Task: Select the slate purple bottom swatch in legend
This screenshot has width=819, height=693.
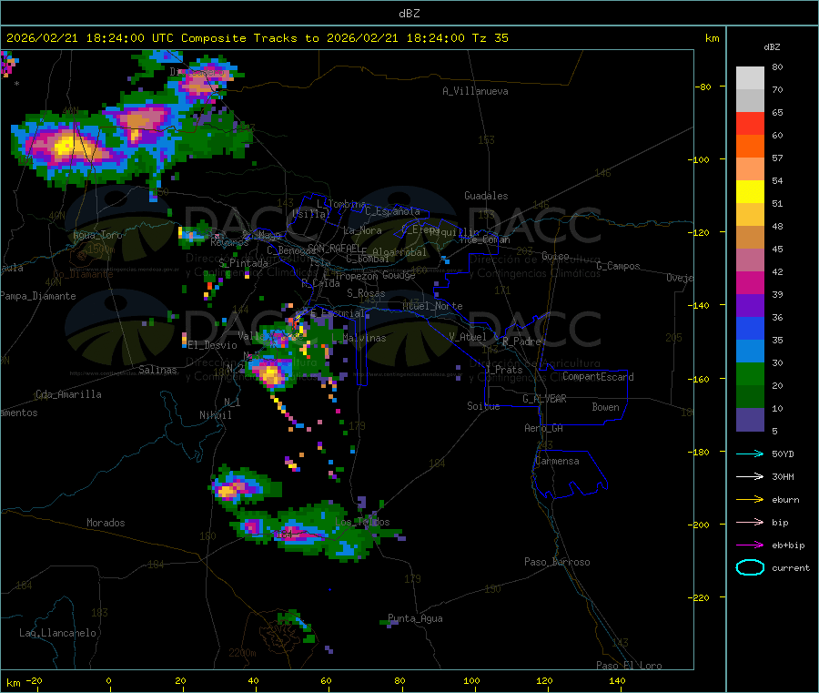Action: pyautogui.click(x=750, y=420)
